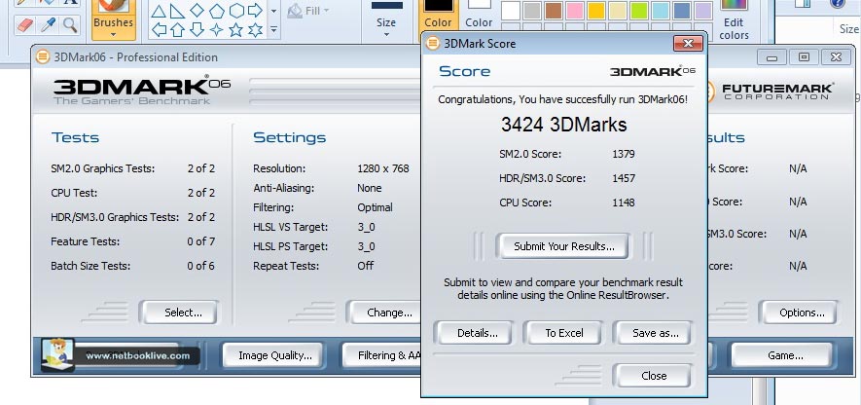Pick the six-point star shape
This screenshot has width=861, height=405.
255,29
